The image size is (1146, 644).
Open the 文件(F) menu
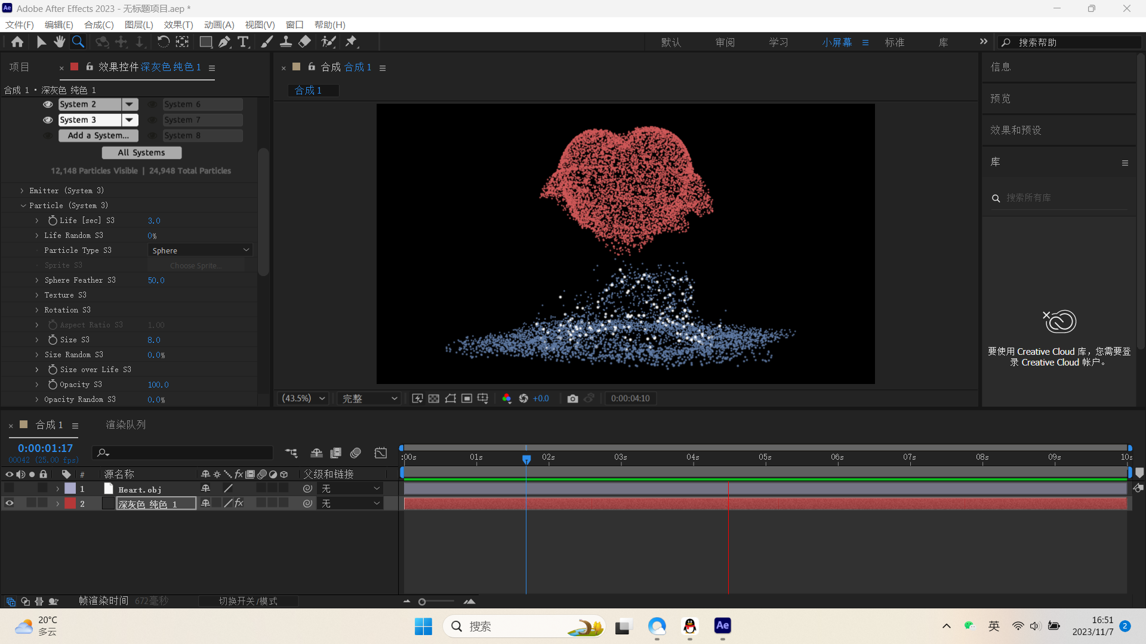20,24
